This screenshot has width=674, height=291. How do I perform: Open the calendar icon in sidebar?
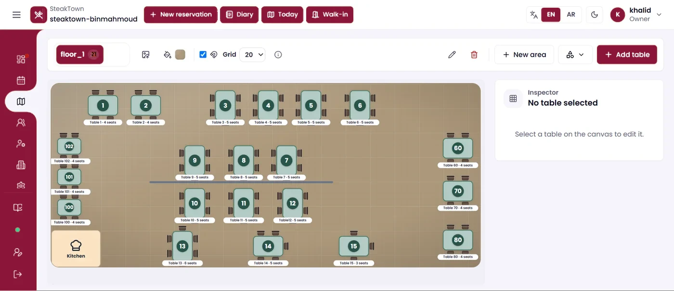[x=21, y=80]
